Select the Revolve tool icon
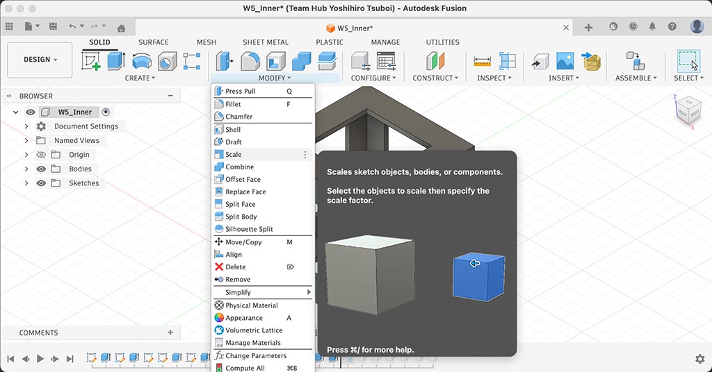Viewport: 712px width, 372px height. click(142, 61)
